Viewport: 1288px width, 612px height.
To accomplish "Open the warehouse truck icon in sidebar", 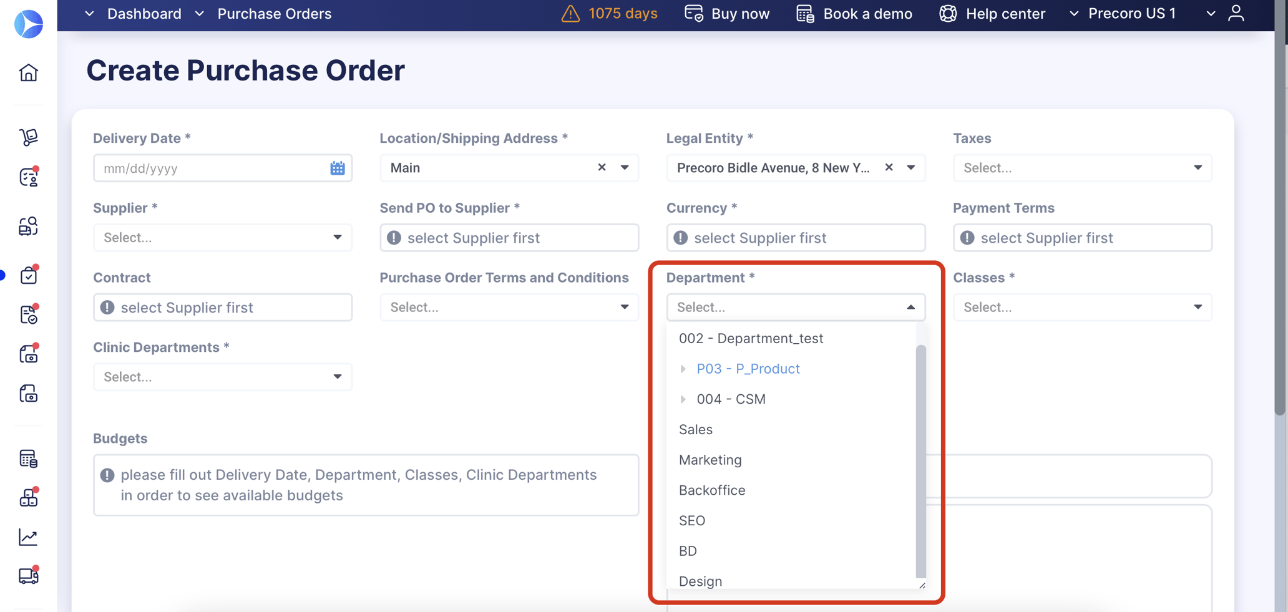I will (x=29, y=577).
